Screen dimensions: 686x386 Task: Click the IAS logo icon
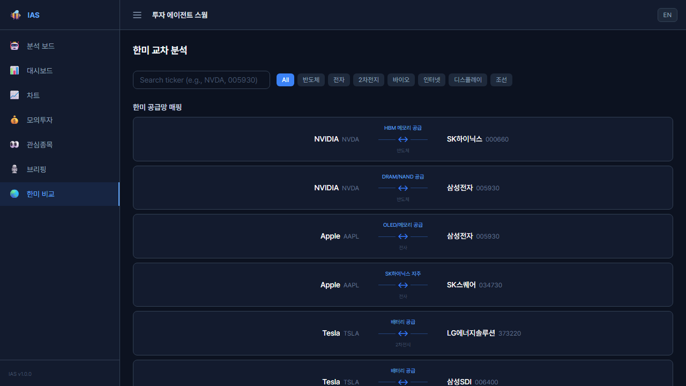tap(16, 15)
